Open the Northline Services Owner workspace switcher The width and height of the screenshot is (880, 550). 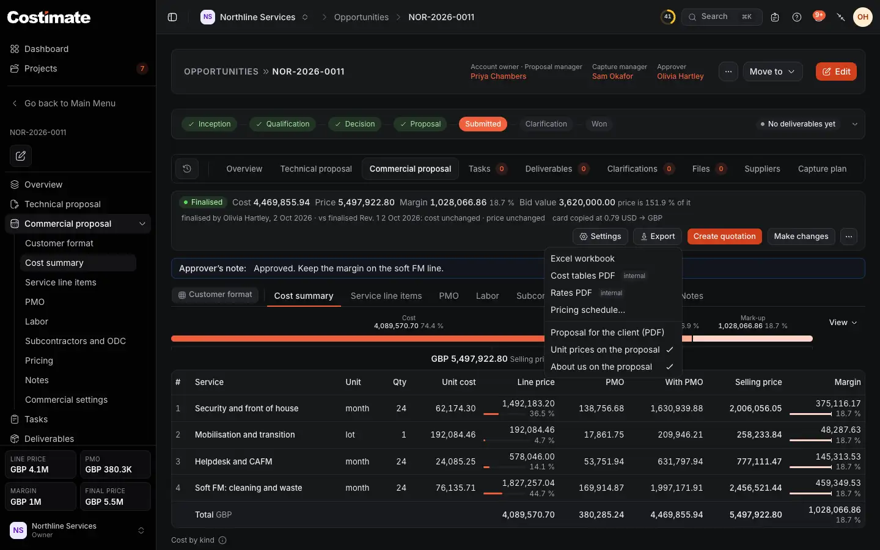tap(78, 530)
